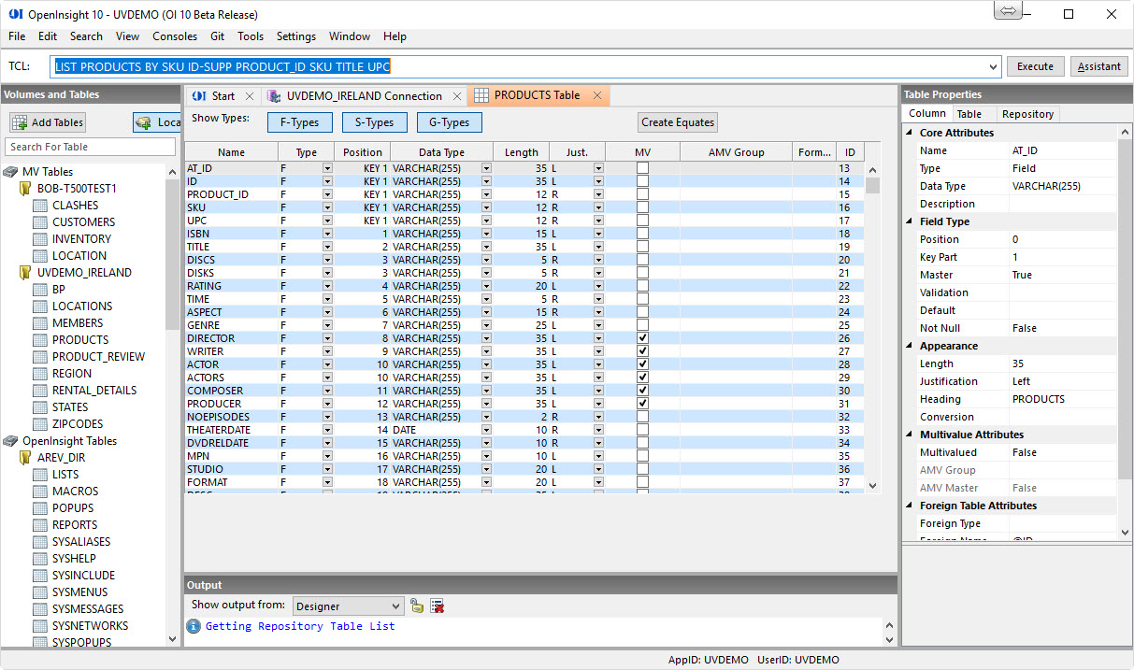Click the G-Types filter button
The image size is (1134, 670).
pyautogui.click(x=450, y=122)
